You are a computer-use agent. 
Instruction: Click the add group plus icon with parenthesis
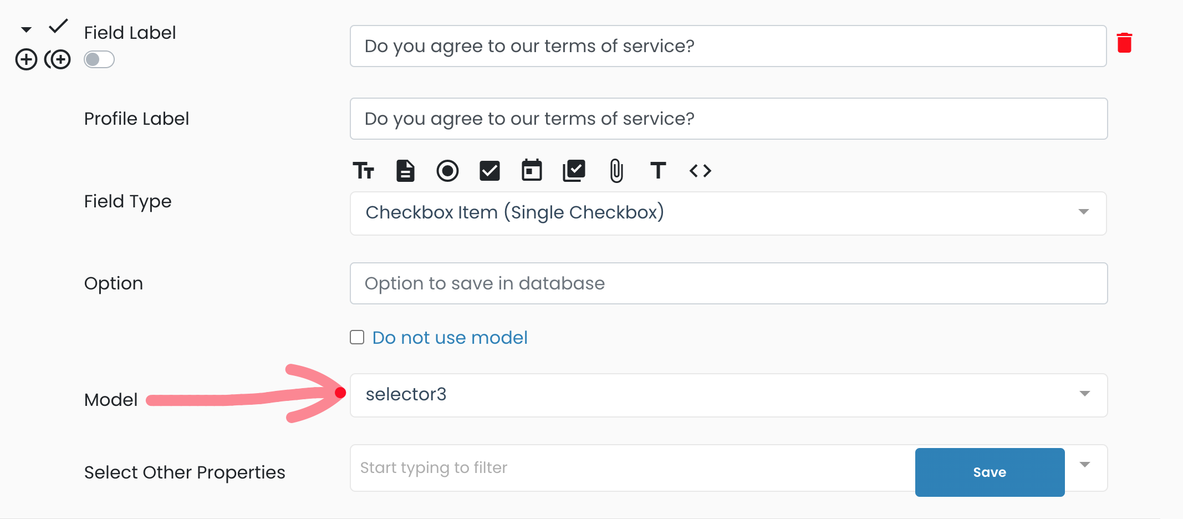(58, 59)
